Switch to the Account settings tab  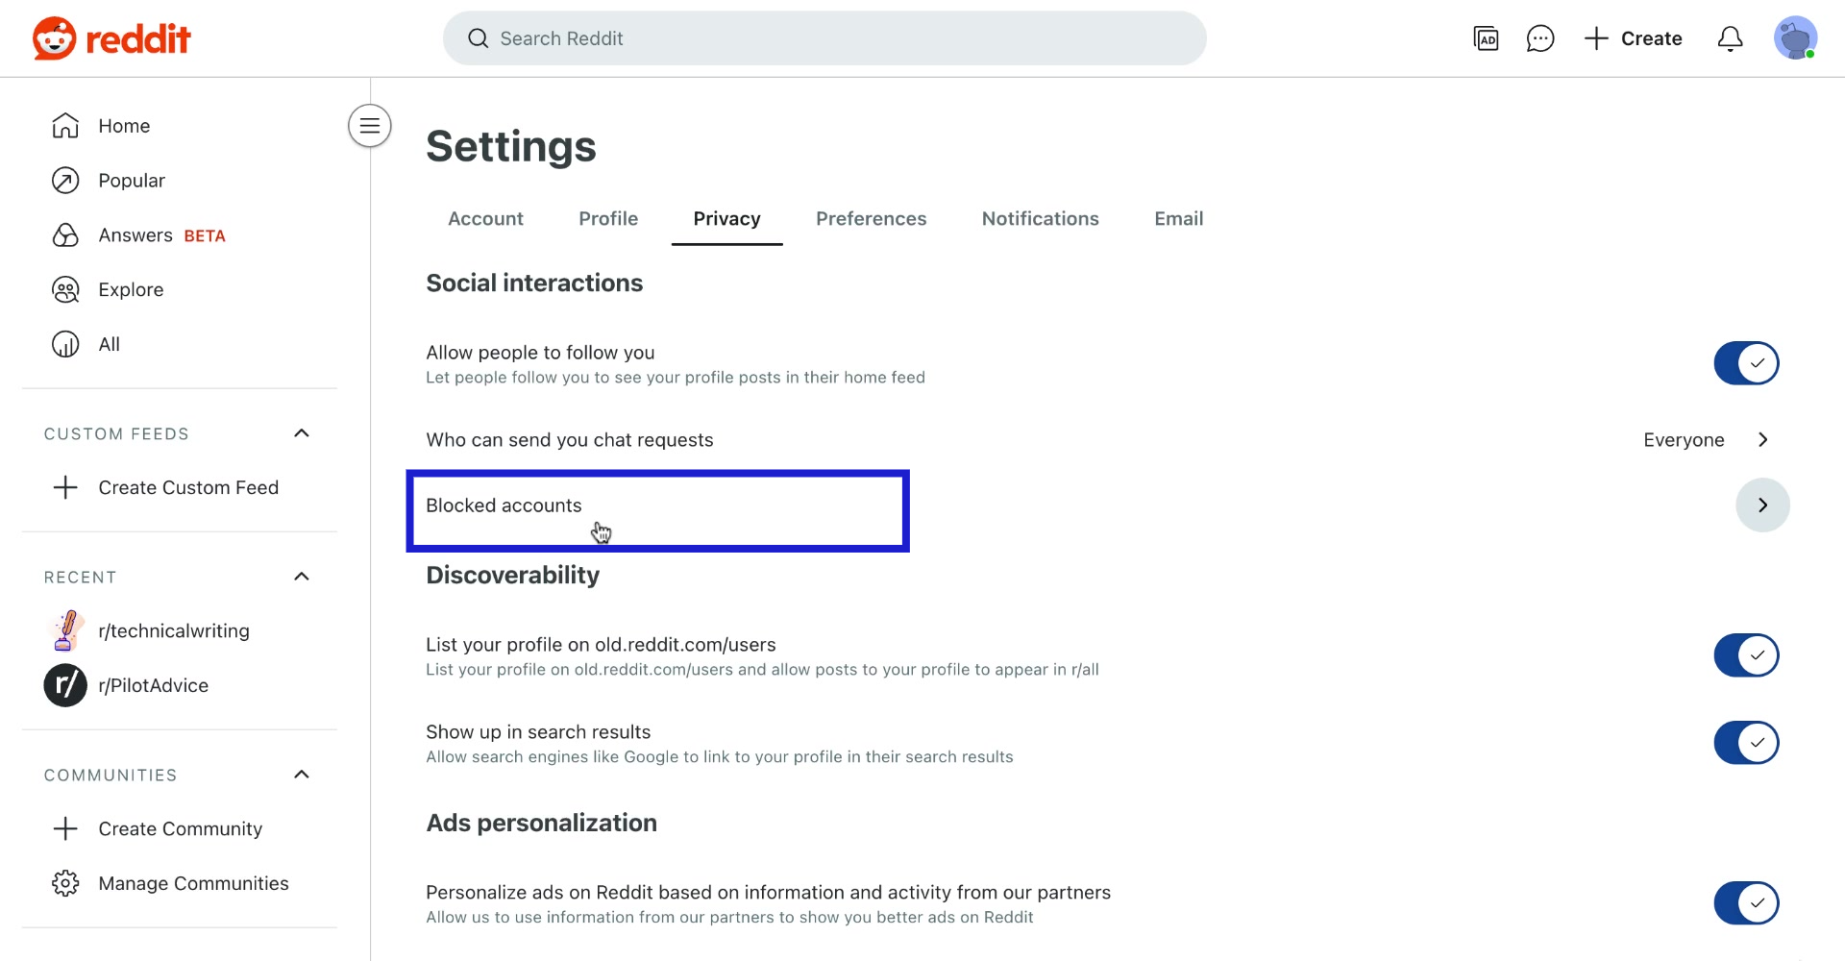coord(485,218)
